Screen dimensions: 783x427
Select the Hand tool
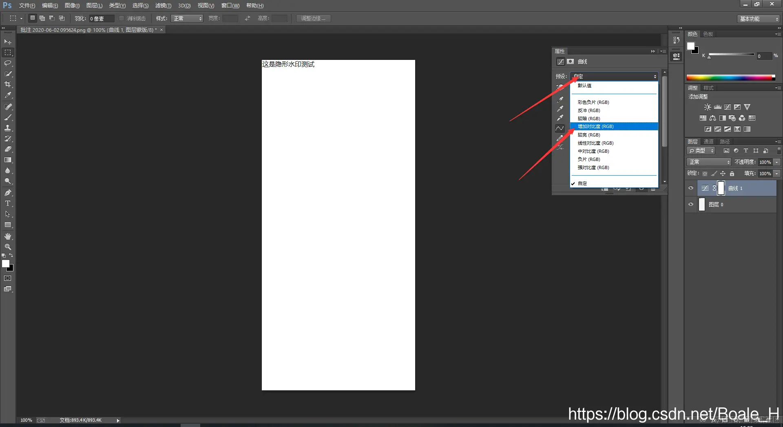[8, 236]
